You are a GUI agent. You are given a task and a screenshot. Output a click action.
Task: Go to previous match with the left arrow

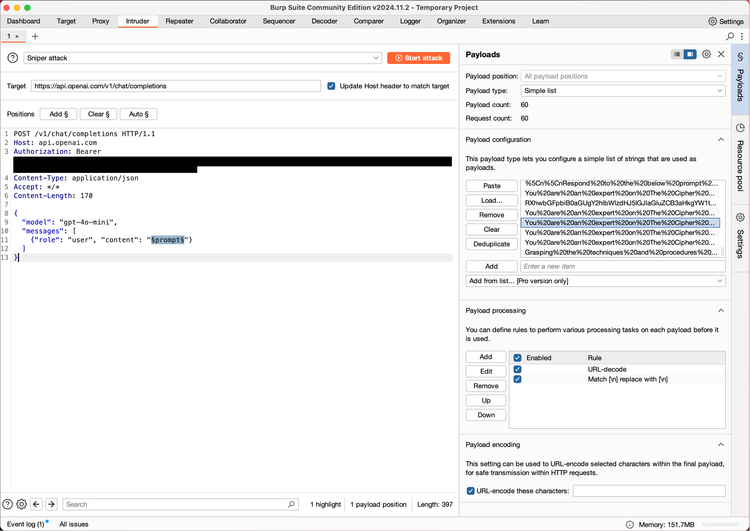(36, 504)
